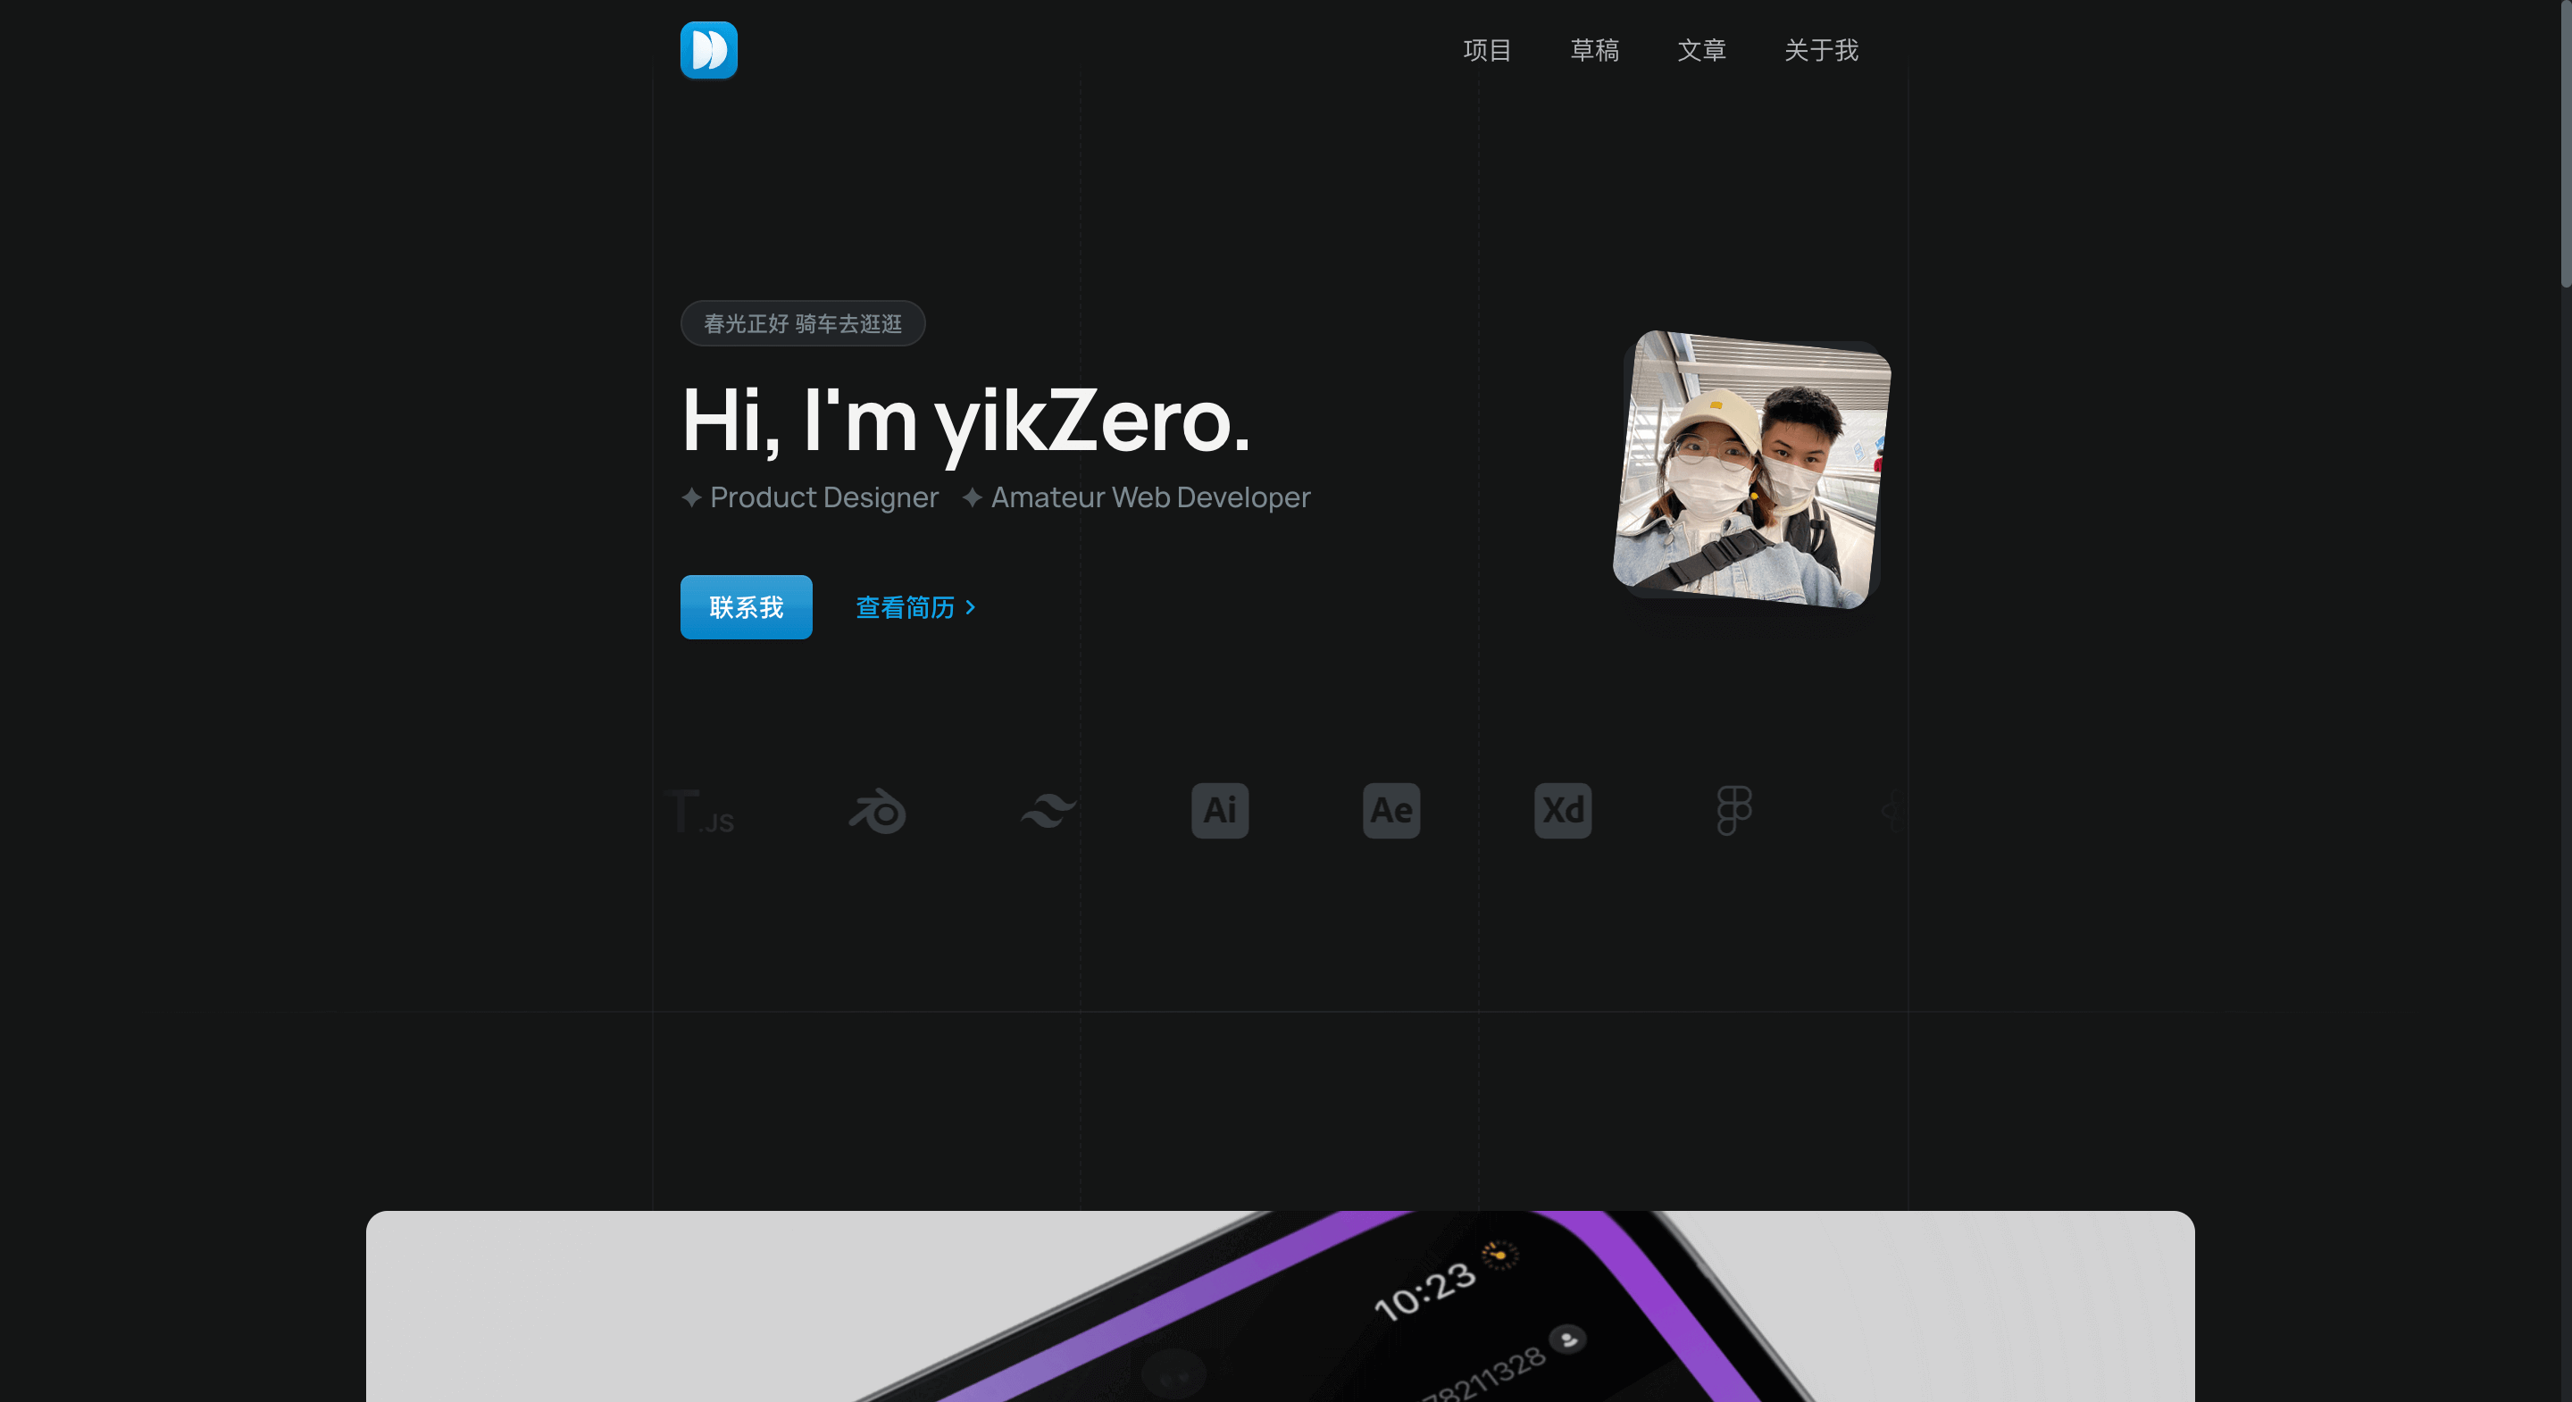The width and height of the screenshot is (2572, 1402).
Task: Click the Figma icon in the toolbar
Action: (x=1735, y=810)
